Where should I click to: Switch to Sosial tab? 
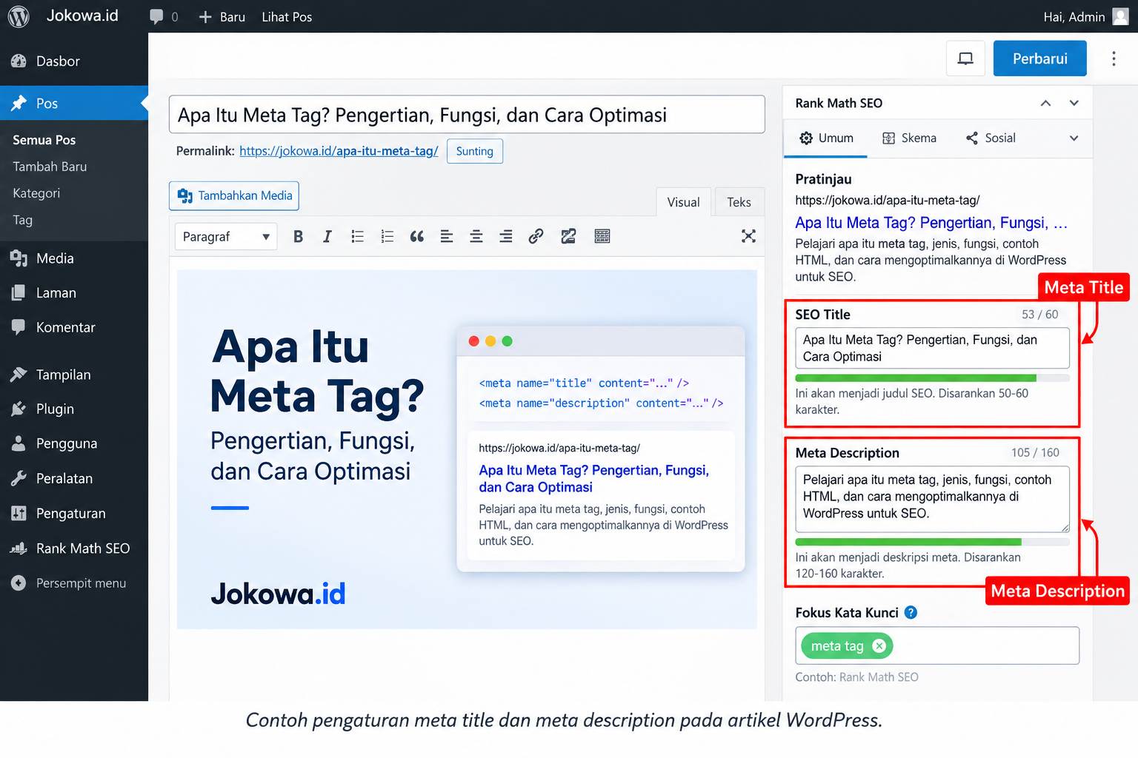pos(991,138)
